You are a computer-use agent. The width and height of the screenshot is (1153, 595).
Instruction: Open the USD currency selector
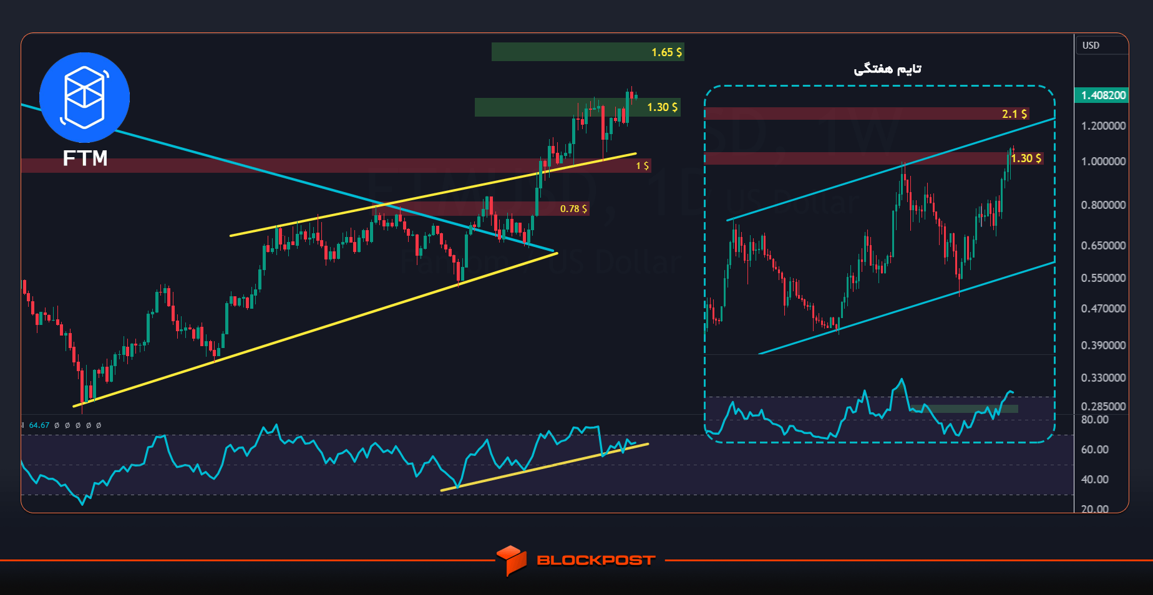click(x=1102, y=46)
